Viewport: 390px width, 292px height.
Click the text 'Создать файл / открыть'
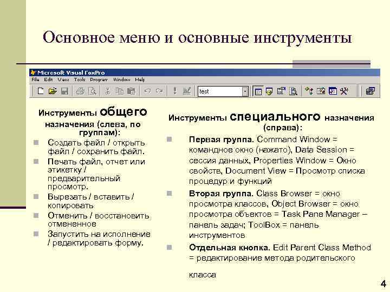coord(96,143)
